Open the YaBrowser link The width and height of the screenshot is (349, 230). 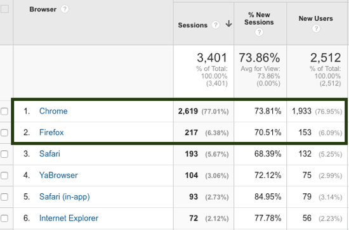pyautogui.click(x=58, y=176)
